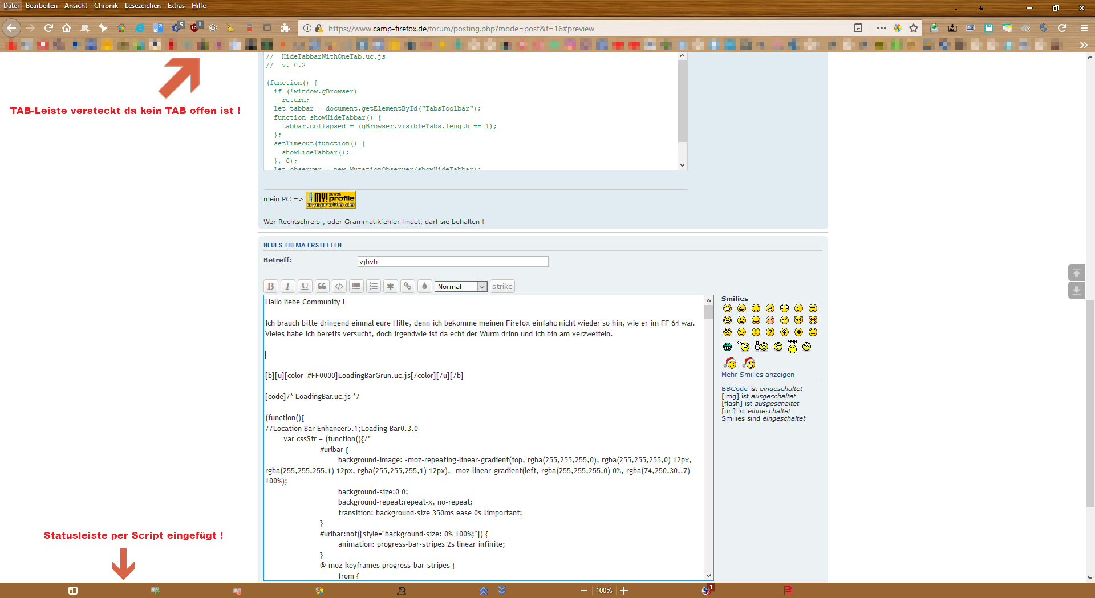Open the Extras menu
This screenshot has height=598, width=1095.
(x=176, y=6)
